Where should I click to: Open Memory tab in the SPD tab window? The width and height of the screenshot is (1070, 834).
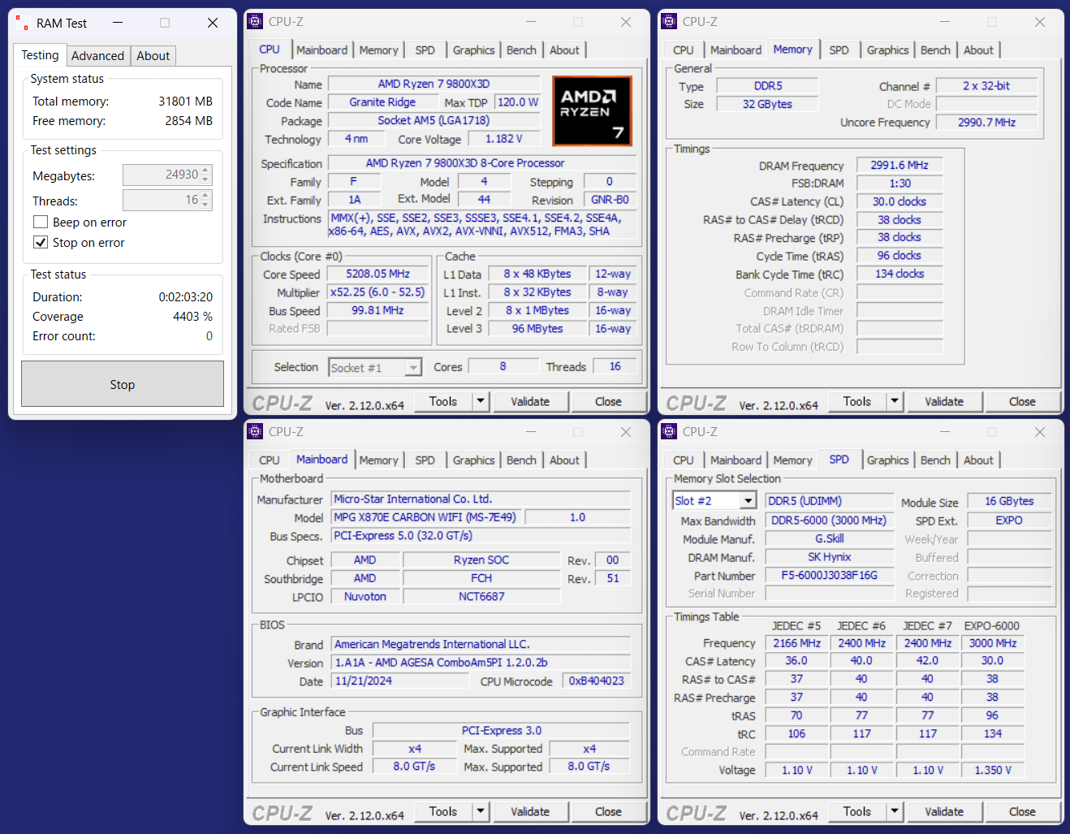pos(792,460)
